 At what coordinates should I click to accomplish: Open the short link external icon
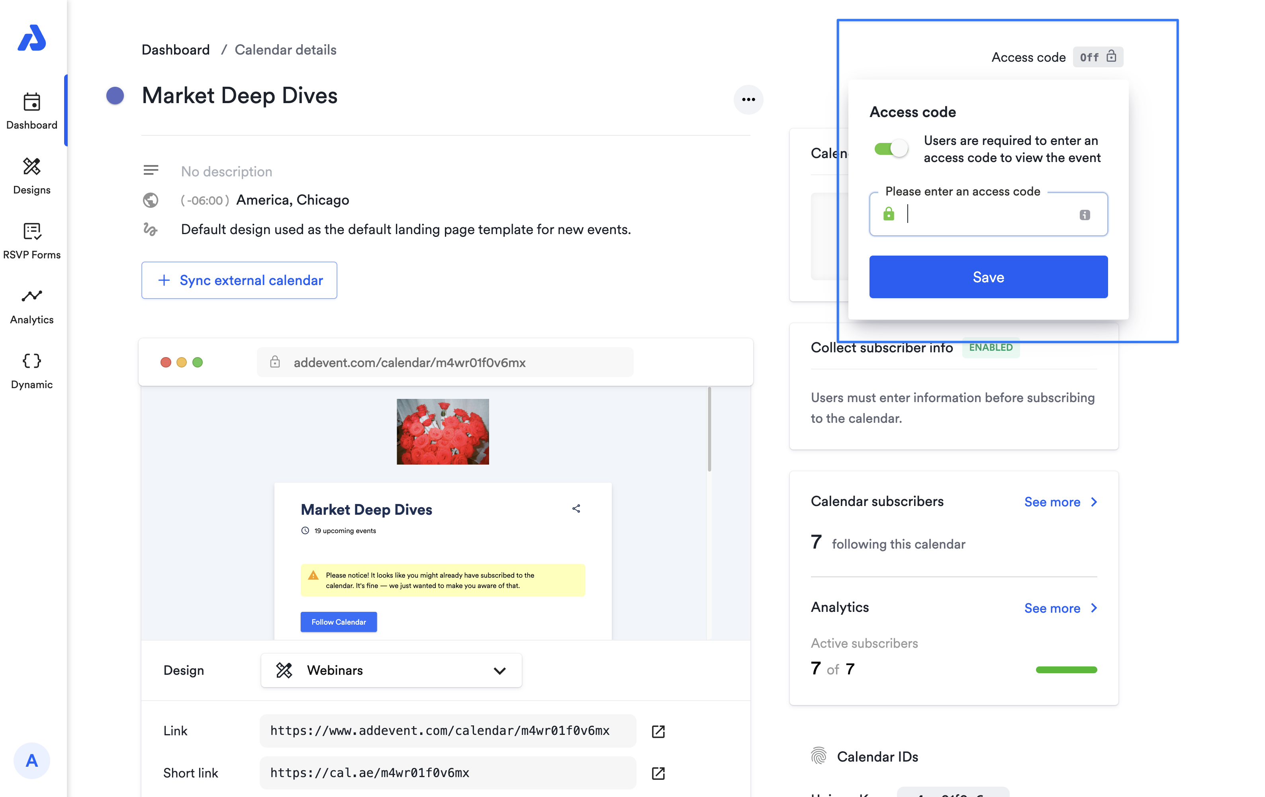(658, 773)
